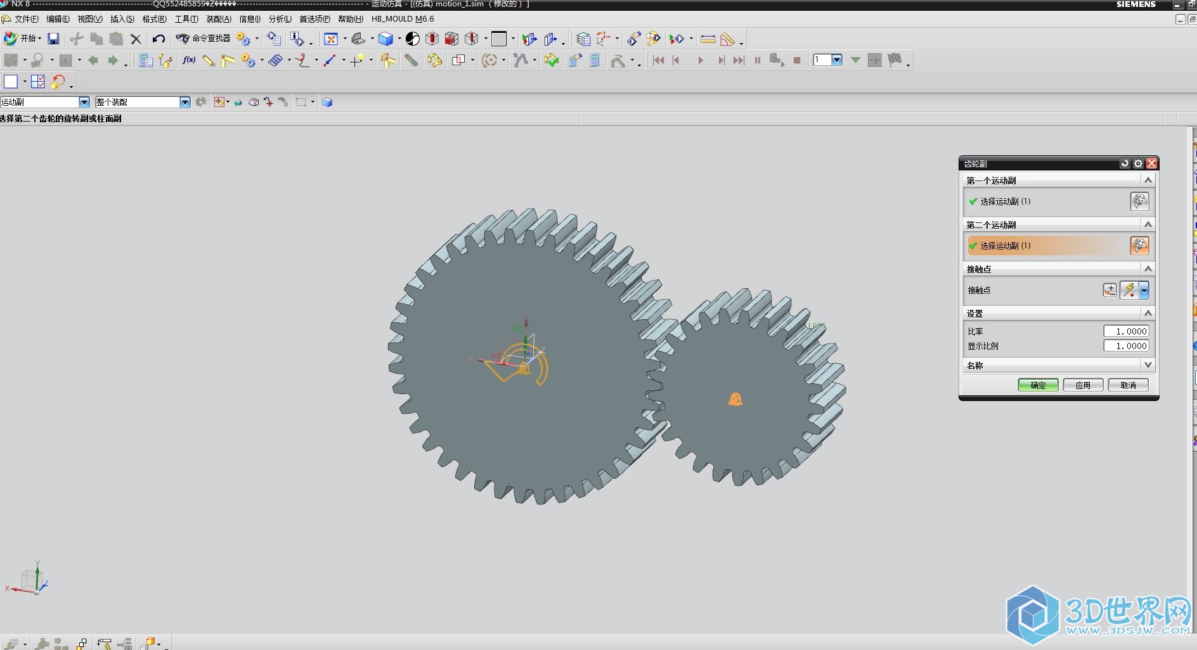1197x650 pixels.
Task: Click the black-white shading sphere icon
Action: point(413,39)
